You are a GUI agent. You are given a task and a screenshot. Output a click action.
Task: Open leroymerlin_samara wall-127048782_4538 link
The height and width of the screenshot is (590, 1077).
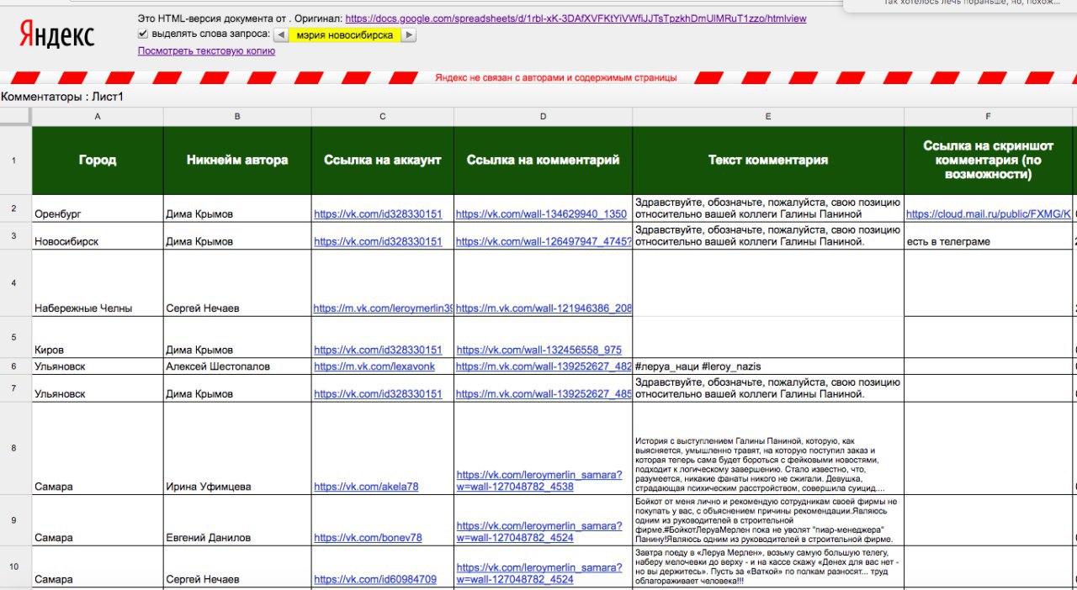[539, 481]
